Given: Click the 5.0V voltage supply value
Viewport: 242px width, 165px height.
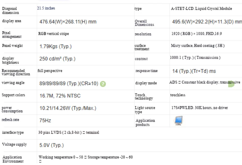Looking at the screenshot, I should pyautogui.click(x=52, y=145).
